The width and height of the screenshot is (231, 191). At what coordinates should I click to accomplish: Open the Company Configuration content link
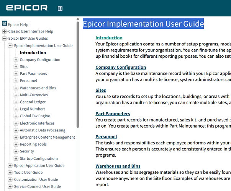(121, 67)
